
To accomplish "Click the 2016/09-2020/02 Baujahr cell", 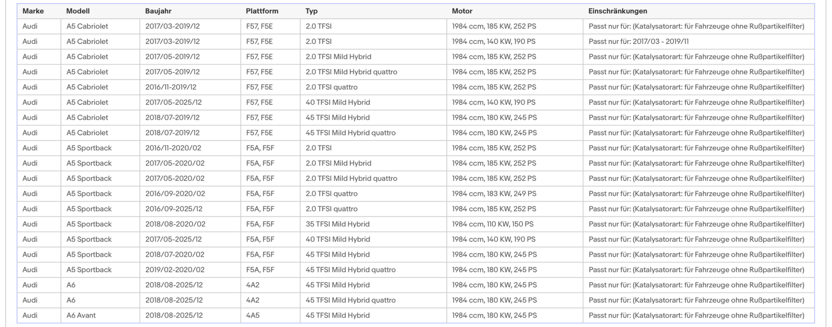I will coord(175,194).
